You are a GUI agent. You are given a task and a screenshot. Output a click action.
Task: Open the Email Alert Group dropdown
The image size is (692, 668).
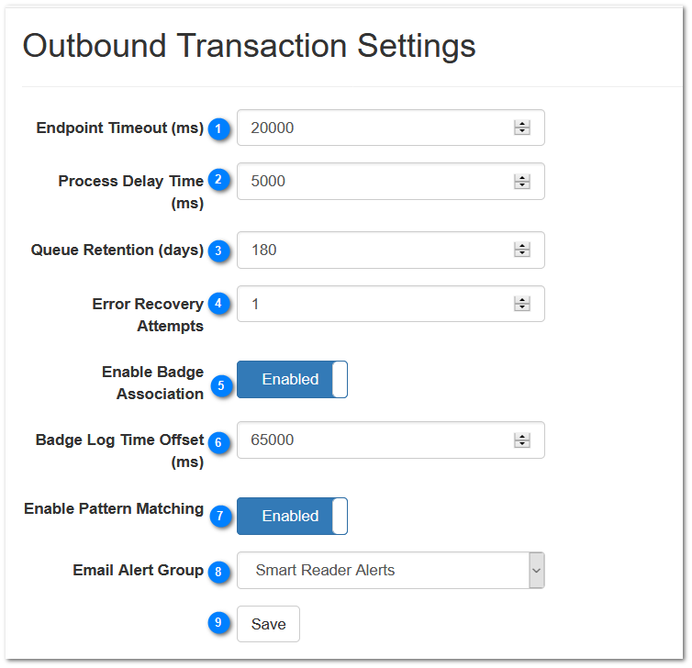[390, 571]
